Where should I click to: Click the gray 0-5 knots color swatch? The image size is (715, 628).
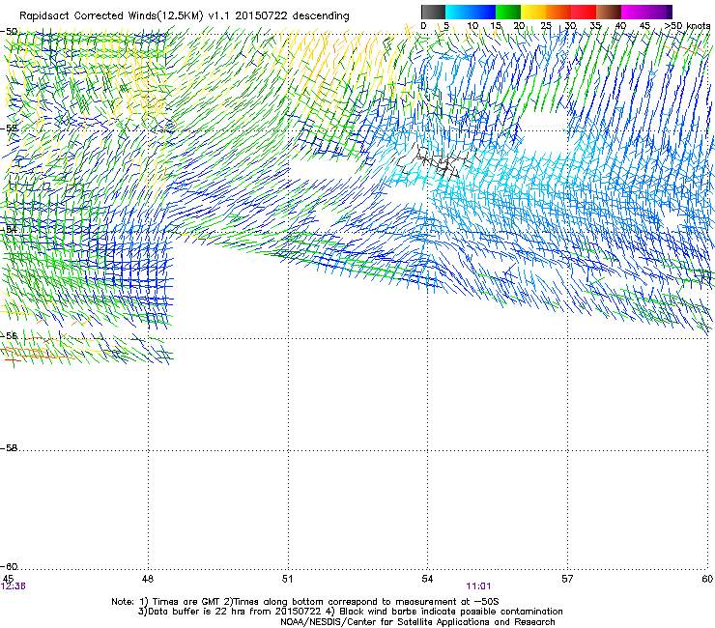point(433,12)
